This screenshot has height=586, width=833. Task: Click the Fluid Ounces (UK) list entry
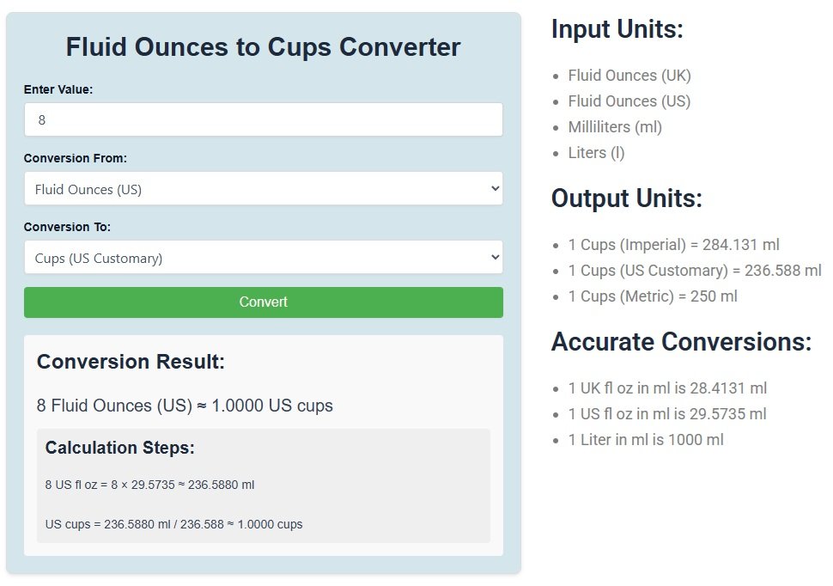point(629,76)
